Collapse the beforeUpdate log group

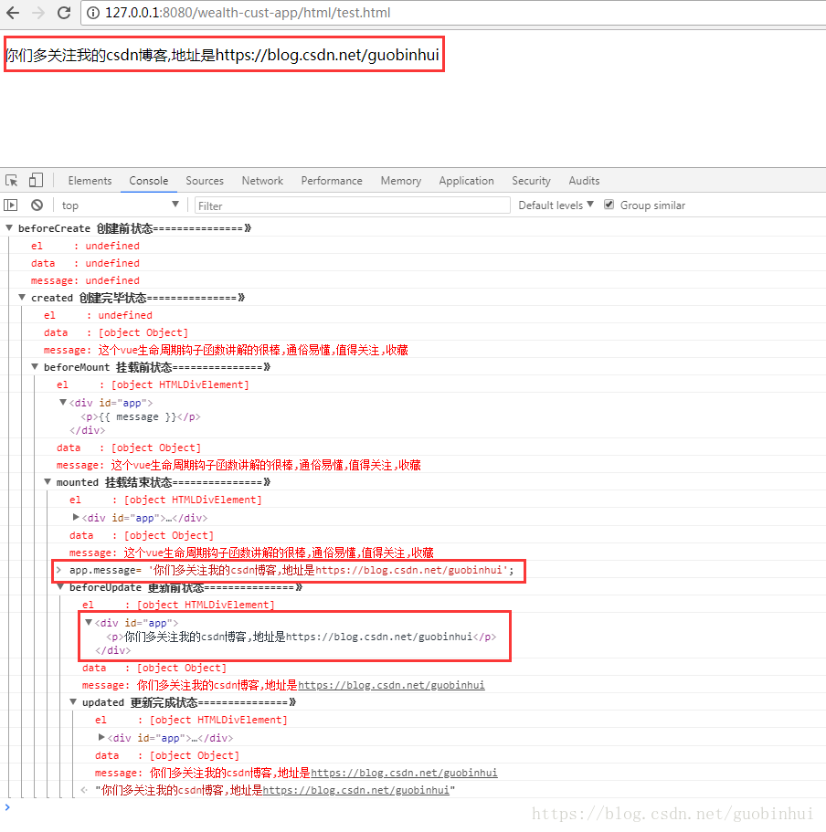coord(60,587)
